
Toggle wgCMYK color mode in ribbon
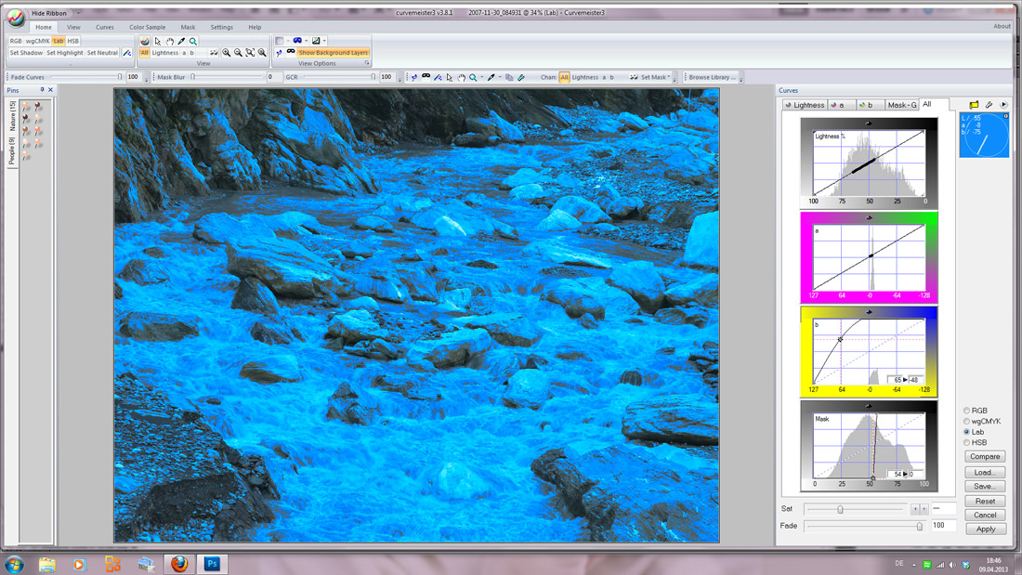click(38, 41)
